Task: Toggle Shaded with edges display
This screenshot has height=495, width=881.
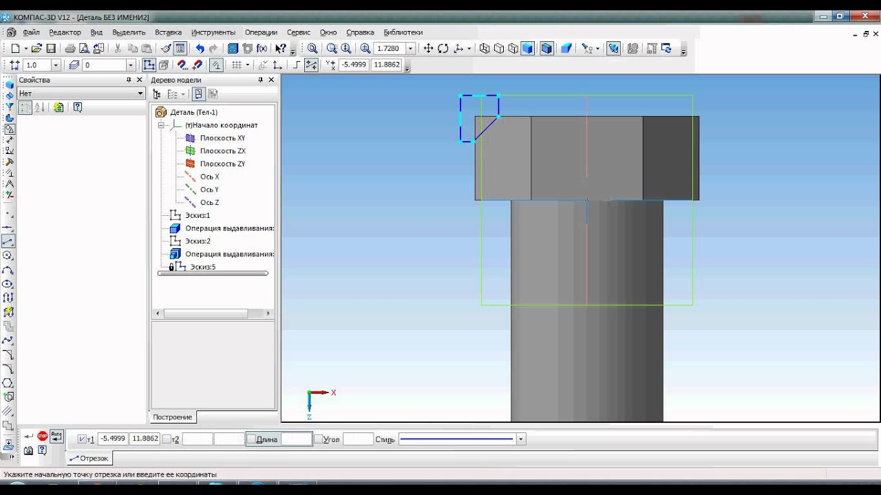Action: pos(546,48)
